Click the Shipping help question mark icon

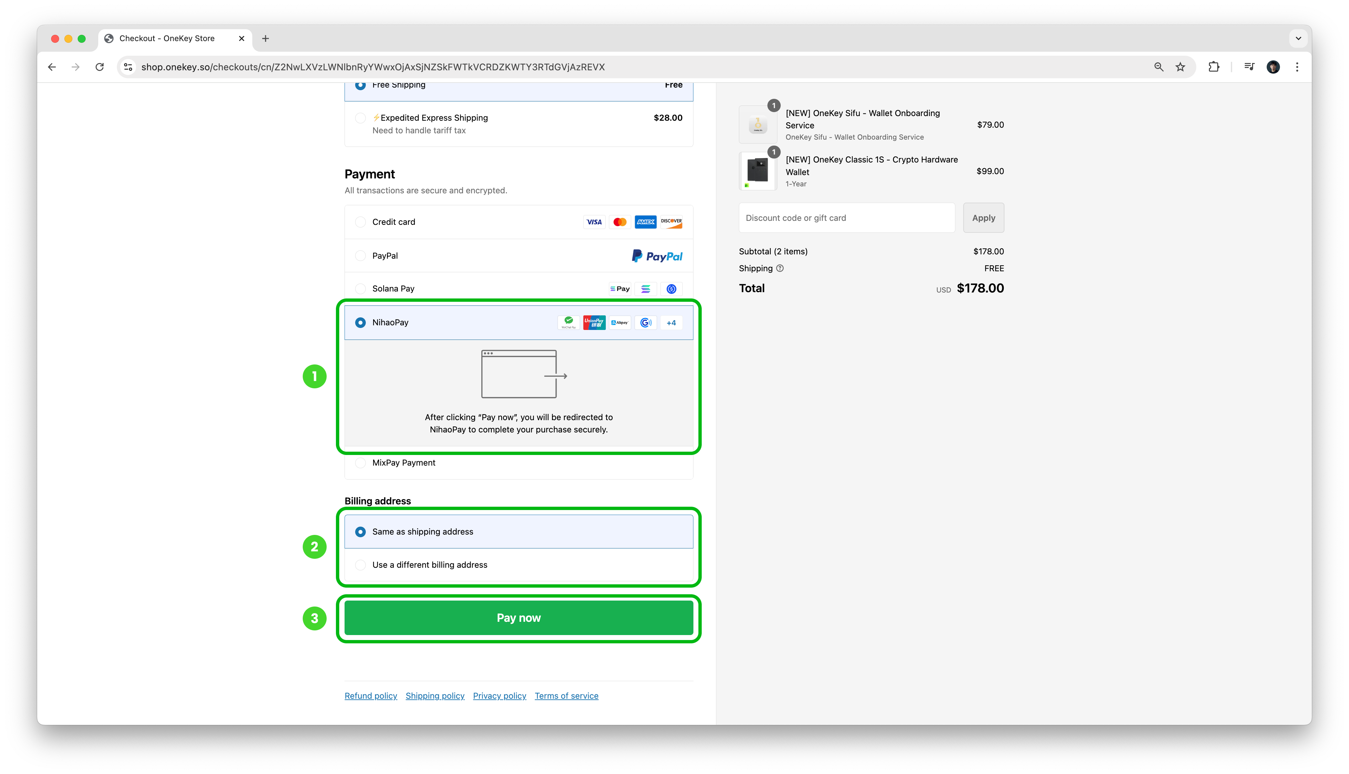pyautogui.click(x=780, y=269)
